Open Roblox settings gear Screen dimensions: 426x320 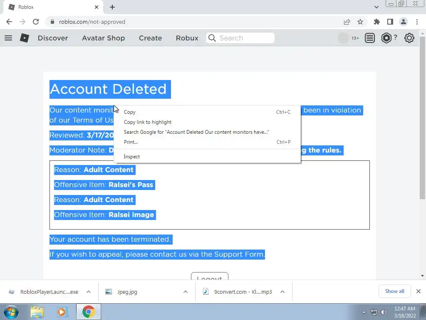409,38
